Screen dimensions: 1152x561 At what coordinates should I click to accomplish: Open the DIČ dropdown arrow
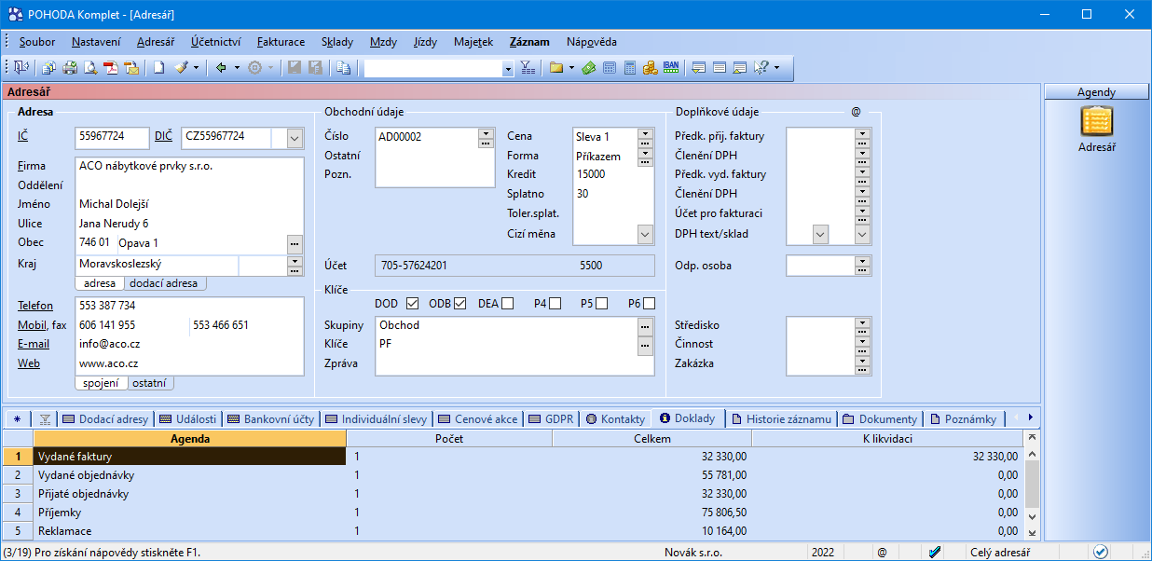[x=295, y=138]
